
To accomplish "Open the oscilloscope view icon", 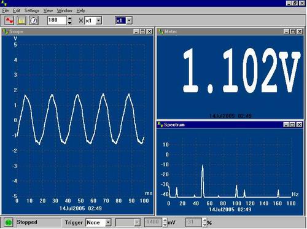I will coord(9,20).
